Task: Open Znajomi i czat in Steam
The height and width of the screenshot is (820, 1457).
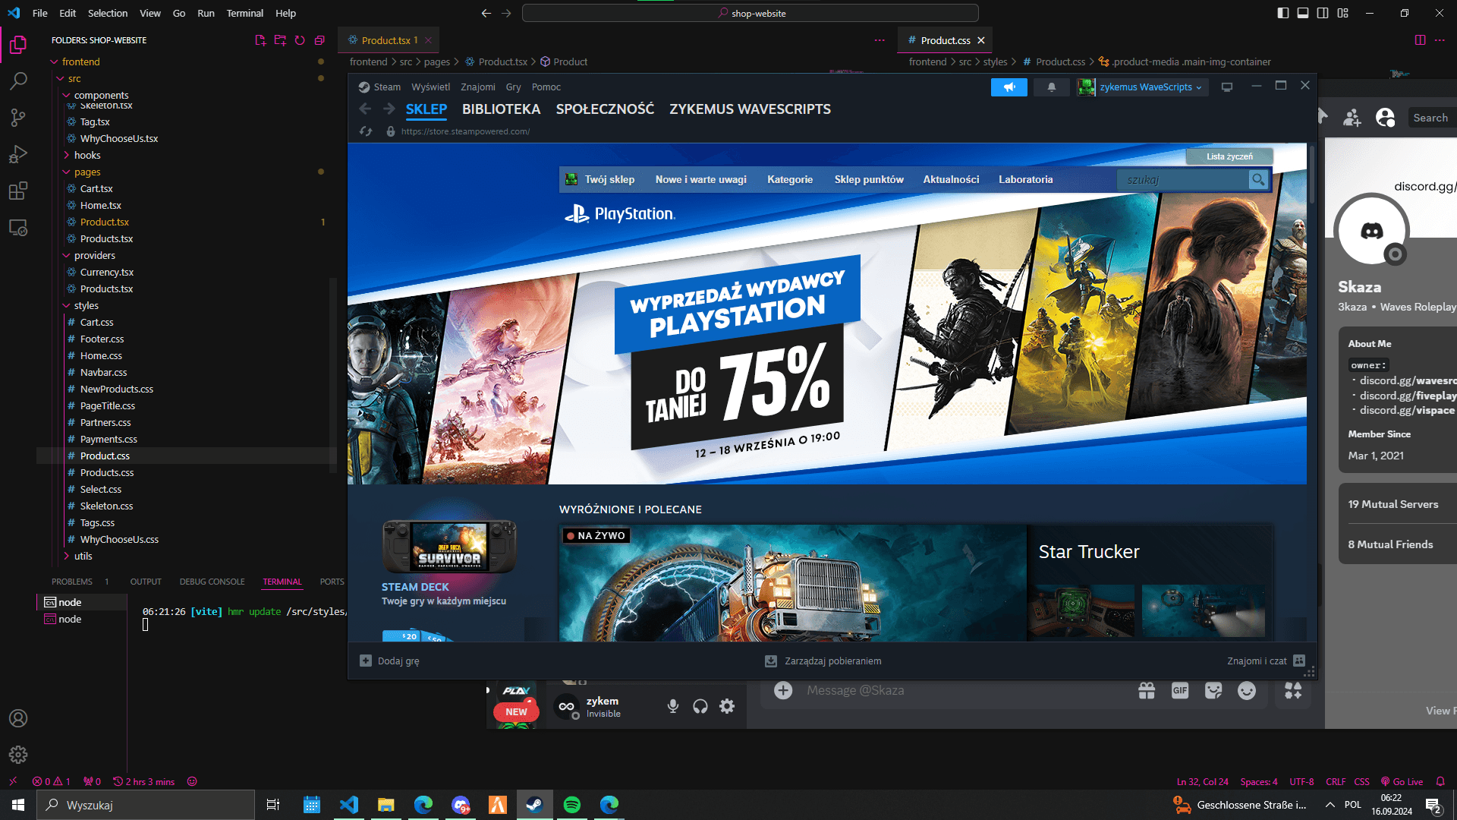Action: tap(1266, 661)
